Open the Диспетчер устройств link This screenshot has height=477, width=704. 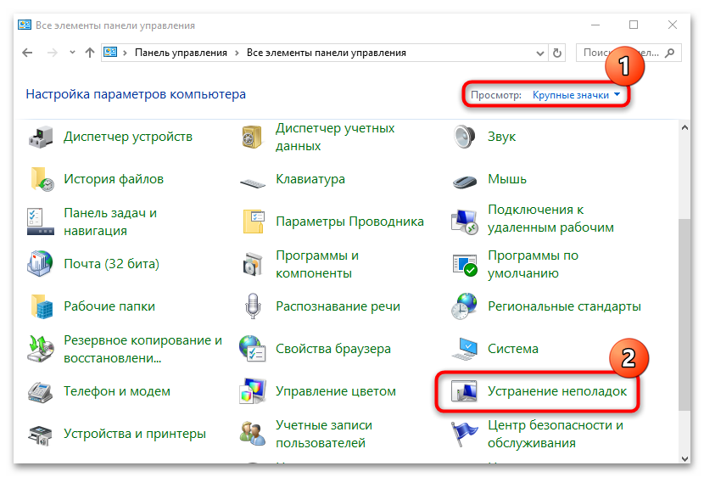pos(128,137)
